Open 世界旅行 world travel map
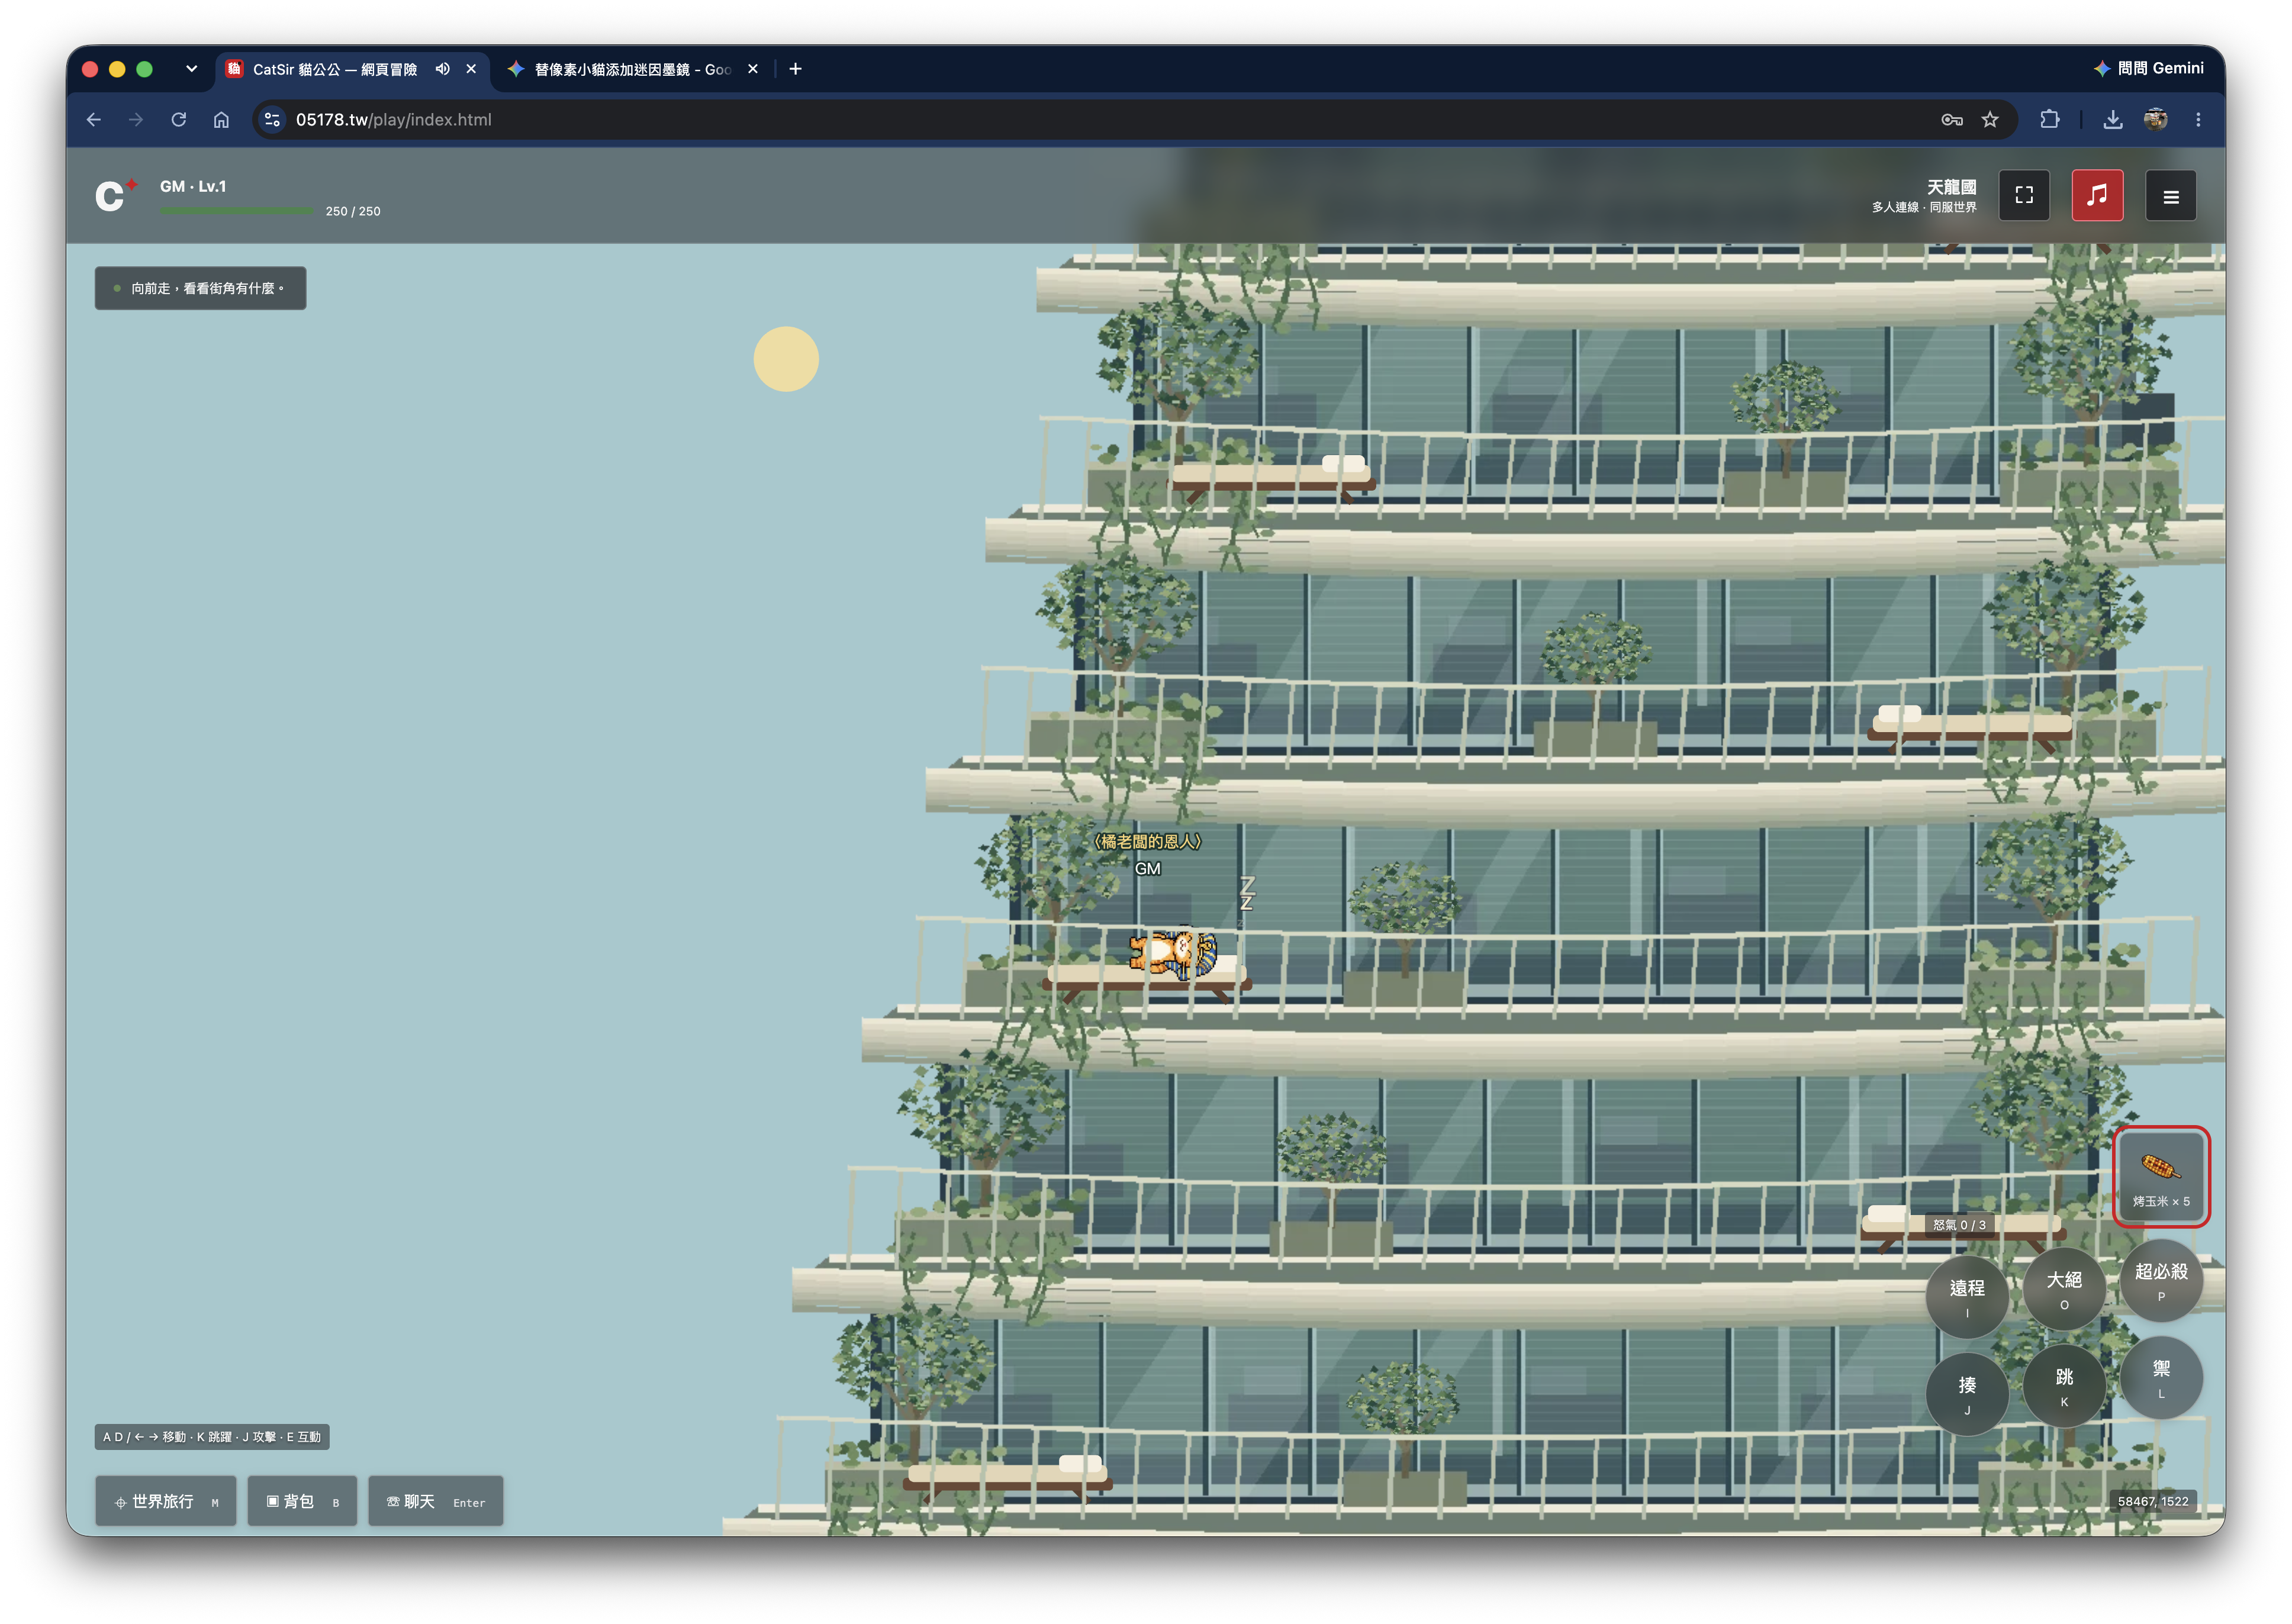Viewport: 2292px width, 1624px height. [166, 1500]
